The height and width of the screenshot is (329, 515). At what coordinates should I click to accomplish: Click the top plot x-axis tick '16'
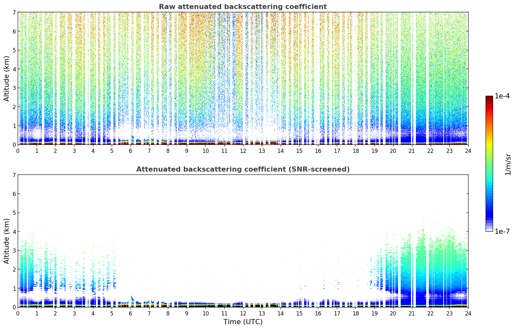[x=318, y=151]
